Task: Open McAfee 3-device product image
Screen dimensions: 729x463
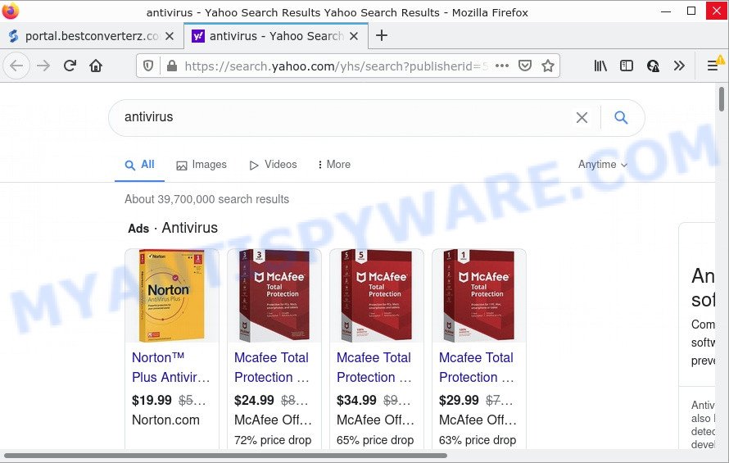Action: coord(274,296)
